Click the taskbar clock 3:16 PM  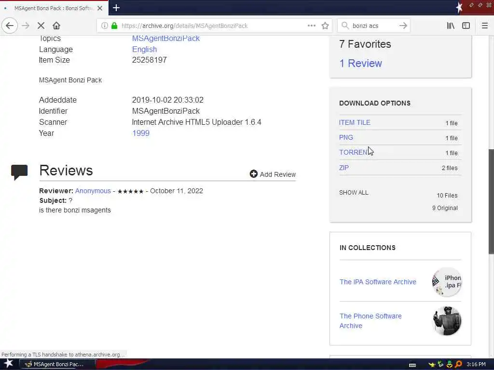pyautogui.click(x=476, y=364)
